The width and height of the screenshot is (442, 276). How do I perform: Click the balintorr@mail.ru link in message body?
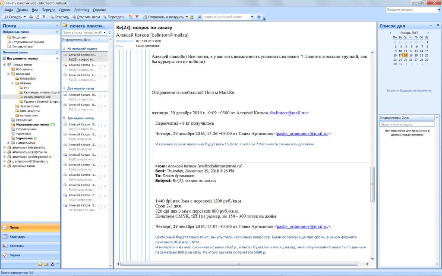pyautogui.click(x=288, y=113)
